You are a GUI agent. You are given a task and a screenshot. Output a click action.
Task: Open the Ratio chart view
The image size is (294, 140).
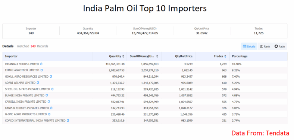click(x=279, y=46)
